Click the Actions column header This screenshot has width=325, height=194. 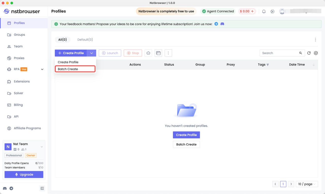tap(135, 65)
